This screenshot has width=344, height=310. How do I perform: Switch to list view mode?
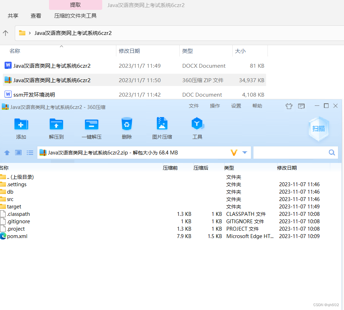tap(30, 152)
